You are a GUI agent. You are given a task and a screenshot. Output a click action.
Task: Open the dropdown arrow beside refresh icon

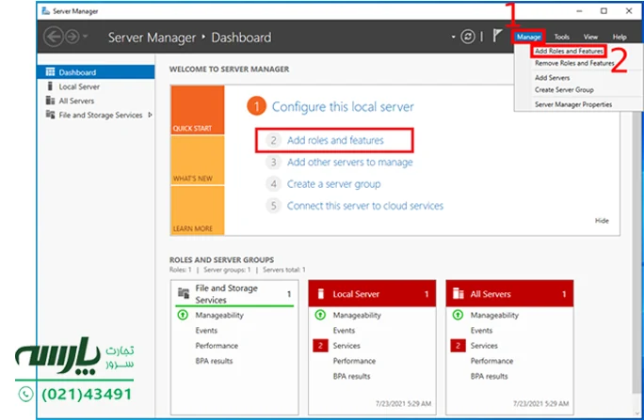(x=454, y=37)
